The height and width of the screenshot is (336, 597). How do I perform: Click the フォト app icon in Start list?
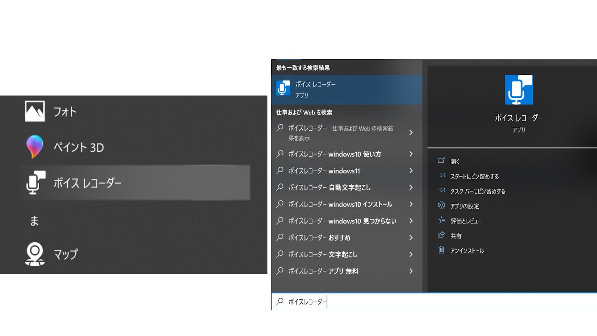[x=35, y=111]
